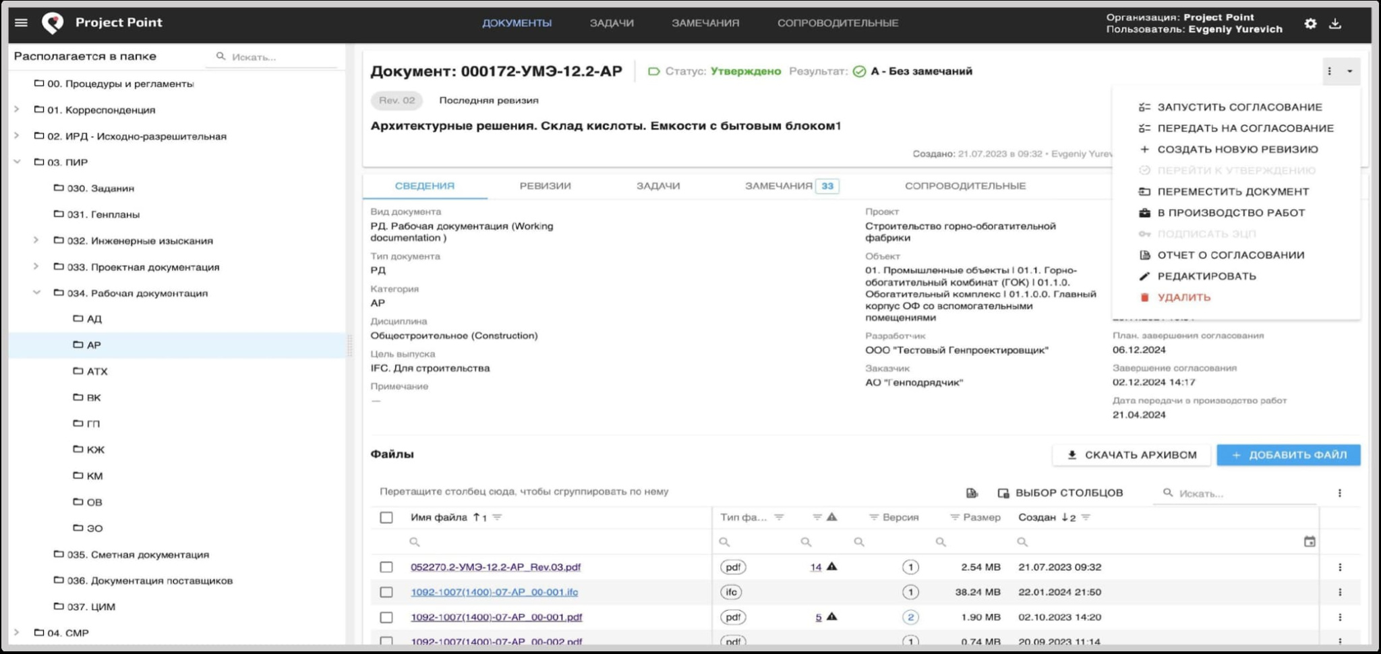1381x654 pixels.
Task: Click filter icon after Создан column
Action: pos(1086,517)
